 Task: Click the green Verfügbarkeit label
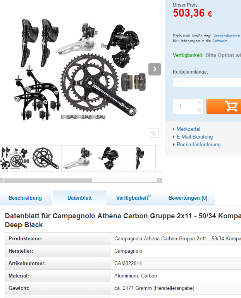[x=188, y=55]
